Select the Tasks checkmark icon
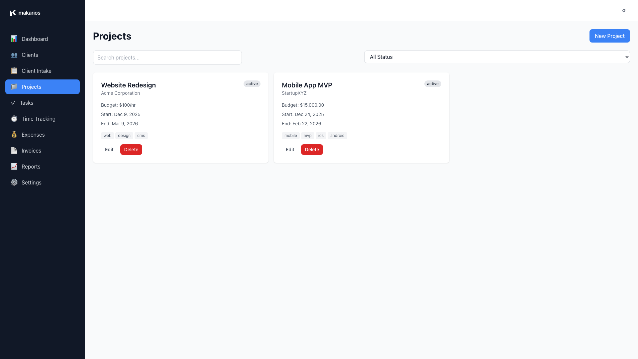This screenshot has height=359, width=638. pyautogui.click(x=14, y=103)
